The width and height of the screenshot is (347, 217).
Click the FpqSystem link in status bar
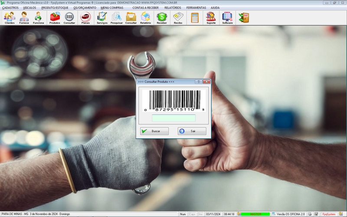click(329, 214)
